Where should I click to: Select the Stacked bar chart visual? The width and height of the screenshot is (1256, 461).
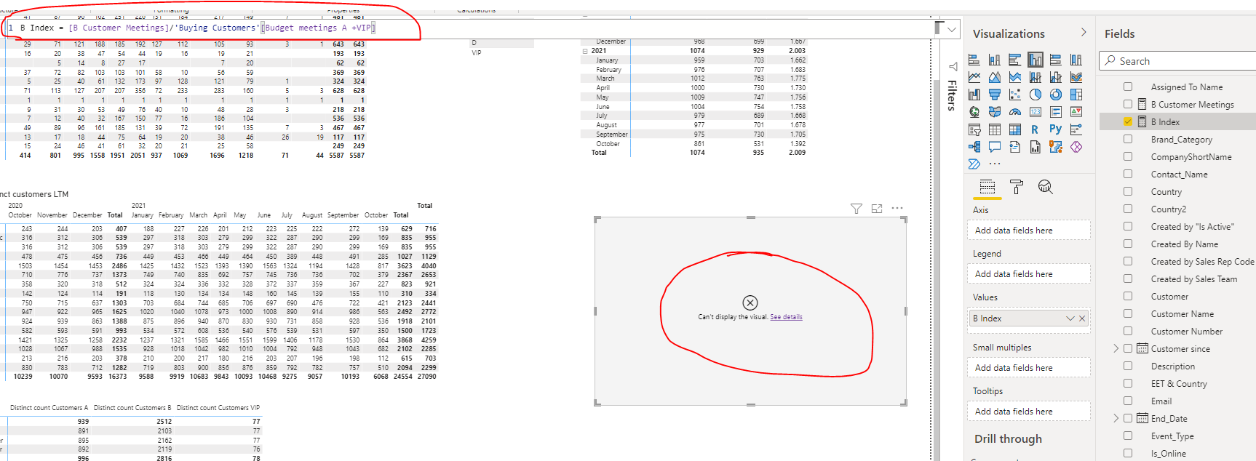(974, 60)
